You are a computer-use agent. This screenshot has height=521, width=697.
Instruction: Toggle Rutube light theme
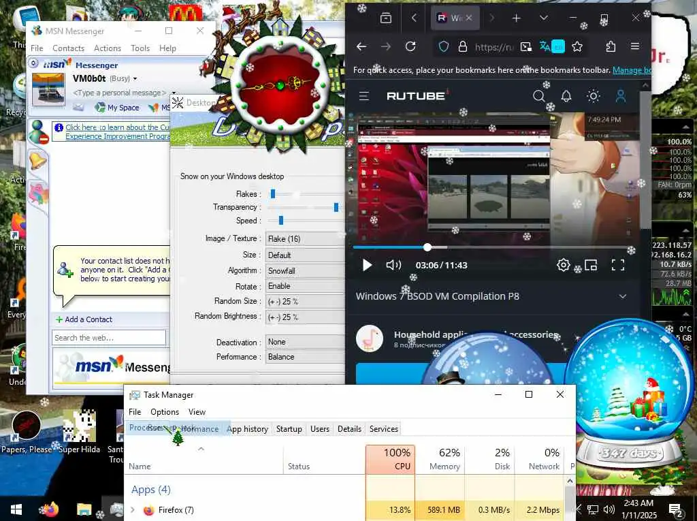[593, 95]
